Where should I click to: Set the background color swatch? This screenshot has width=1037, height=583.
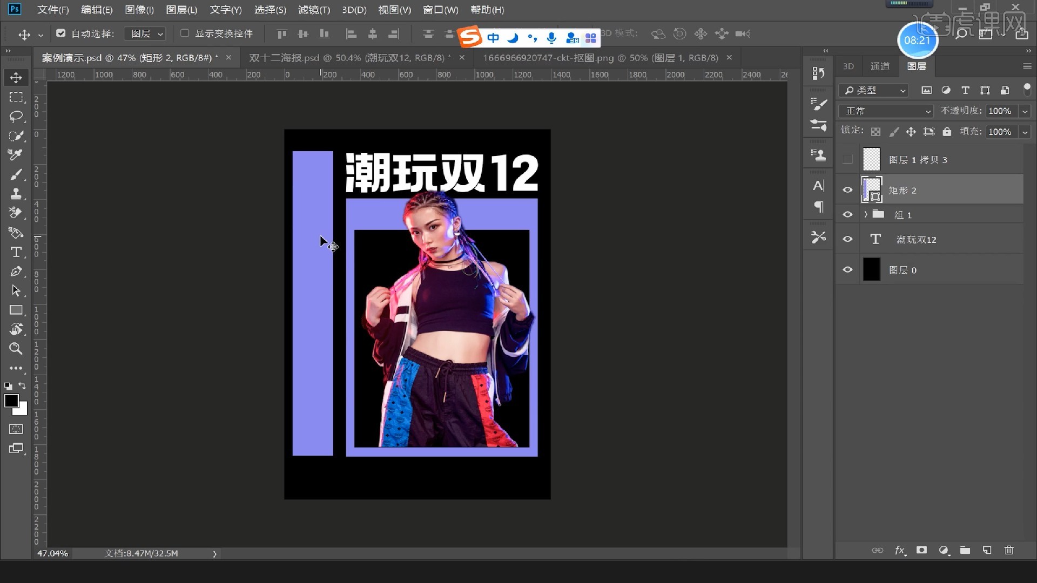pyautogui.click(x=23, y=411)
